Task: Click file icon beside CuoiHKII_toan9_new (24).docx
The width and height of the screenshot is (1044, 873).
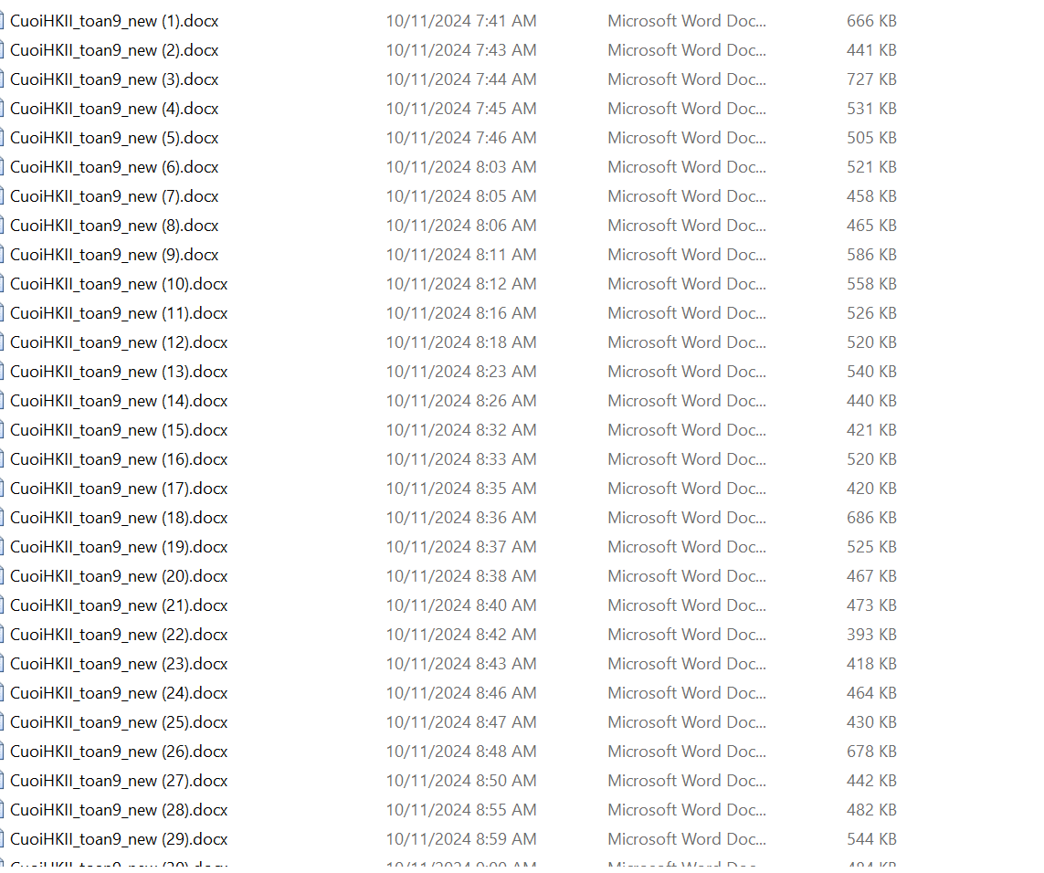Action: coord(2,693)
